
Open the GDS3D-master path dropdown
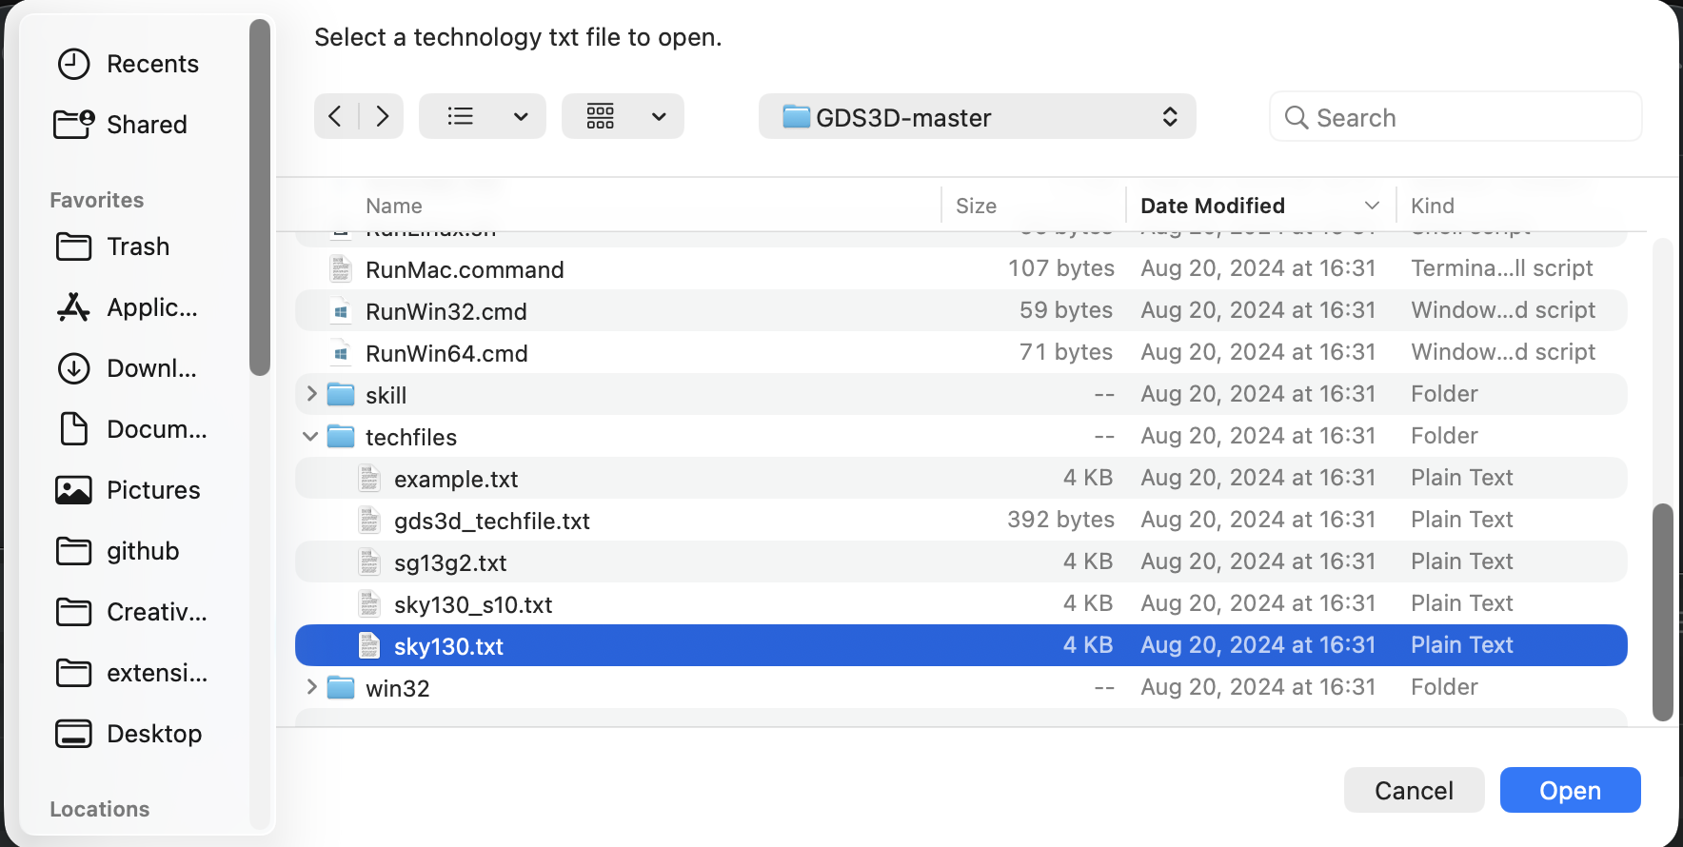pyautogui.click(x=977, y=117)
